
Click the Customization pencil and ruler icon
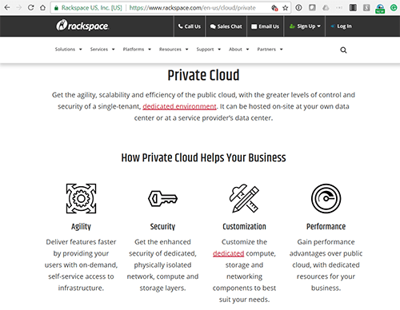pyautogui.click(x=244, y=198)
